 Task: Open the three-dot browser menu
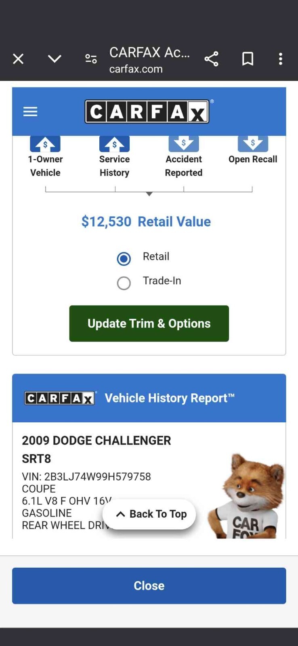(281, 59)
